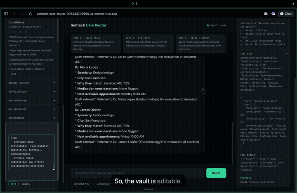This screenshot has width=297, height=193.
Task: Expand the immunizations section
Action: 32,100
